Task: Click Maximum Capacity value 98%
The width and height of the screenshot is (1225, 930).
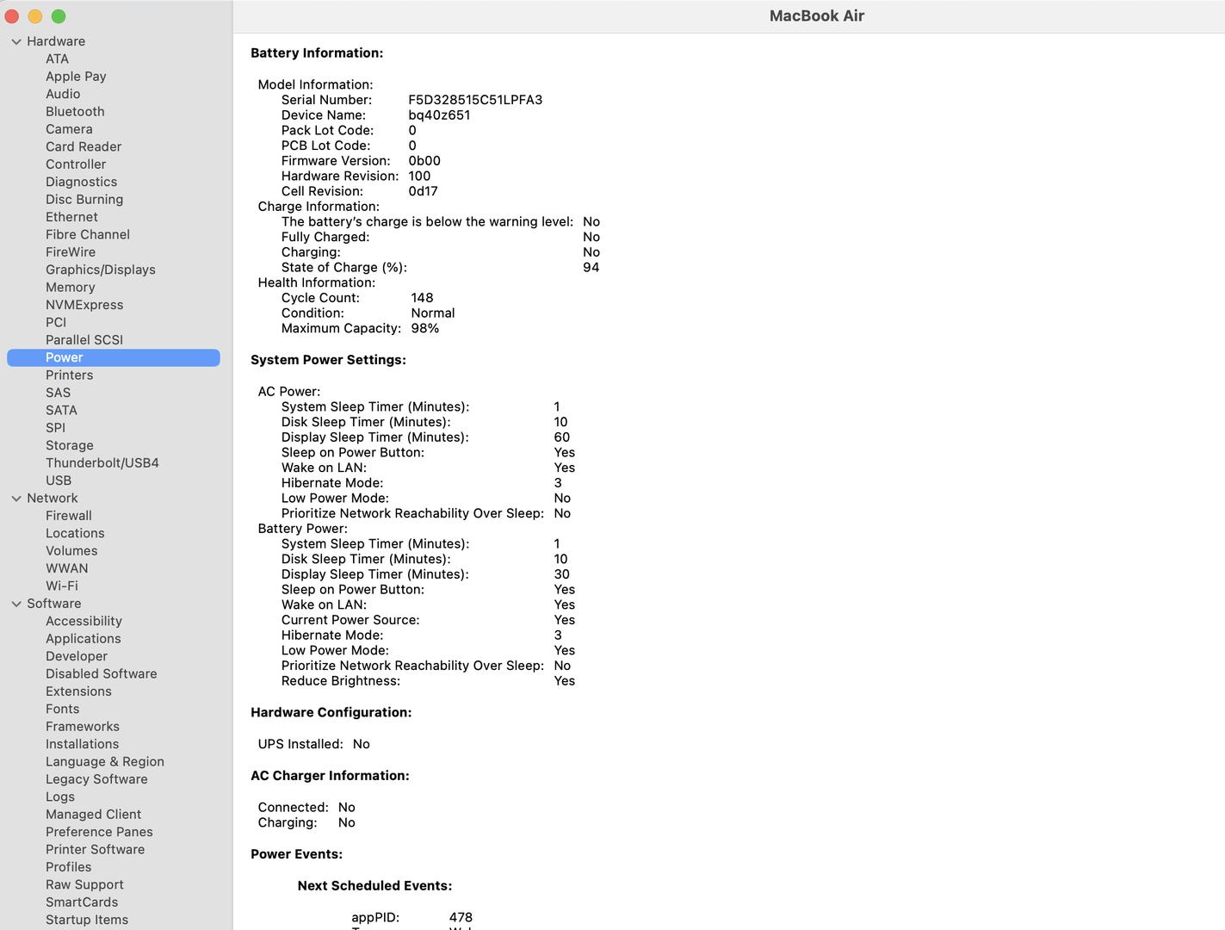Action: (424, 328)
